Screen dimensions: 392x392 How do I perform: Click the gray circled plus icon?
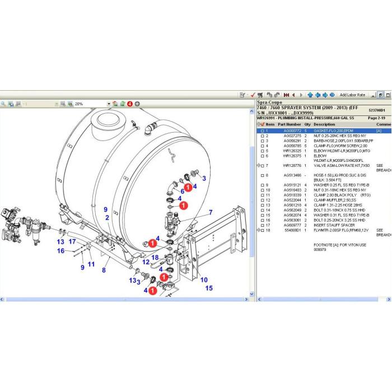(x=137, y=104)
